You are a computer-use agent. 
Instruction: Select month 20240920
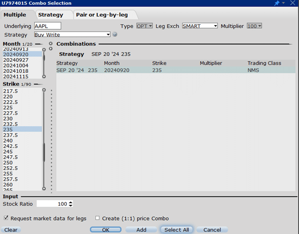[x=22, y=54]
